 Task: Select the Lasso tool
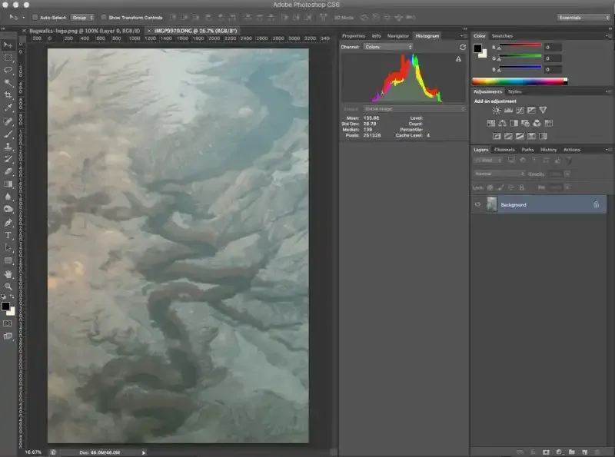8,69
